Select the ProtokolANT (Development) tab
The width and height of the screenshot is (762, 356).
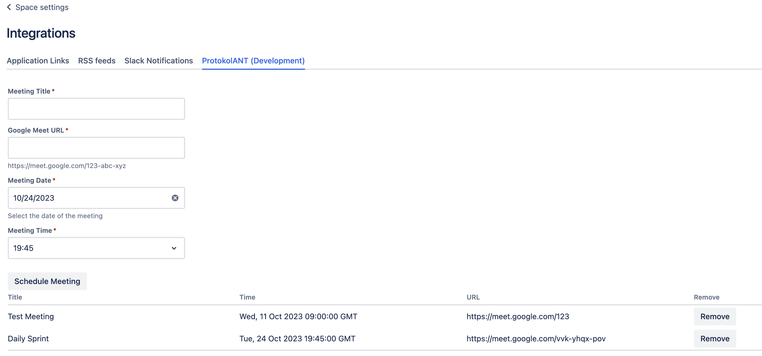[253, 61]
